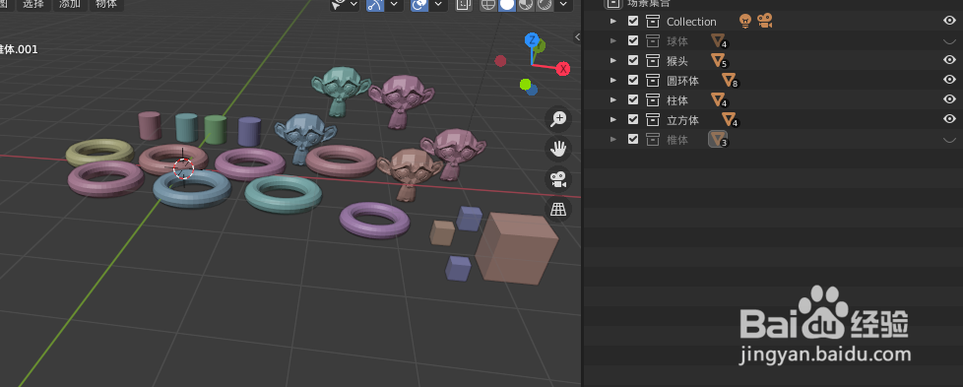Expand the 椎体 tree row
Viewport: 963px width, 387px height.
612,140
